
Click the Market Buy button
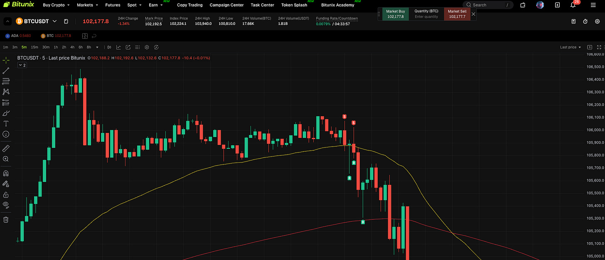coord(396,14)
